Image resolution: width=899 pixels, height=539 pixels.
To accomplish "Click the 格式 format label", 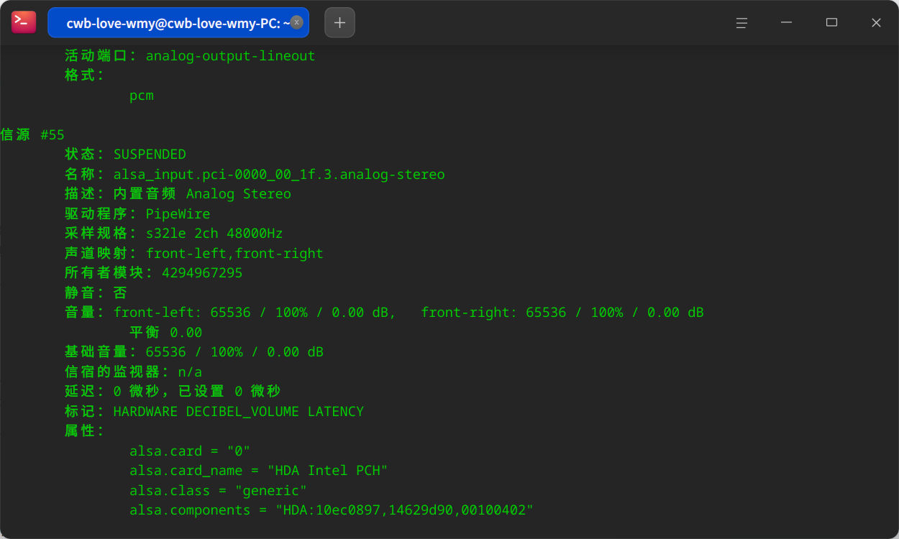I will coord(84,75).
